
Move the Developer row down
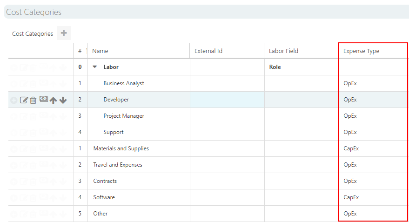click(63, 100)
